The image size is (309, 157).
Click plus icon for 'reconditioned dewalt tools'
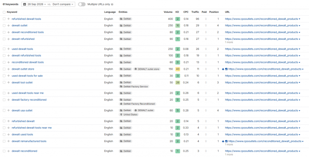(8, 62)
